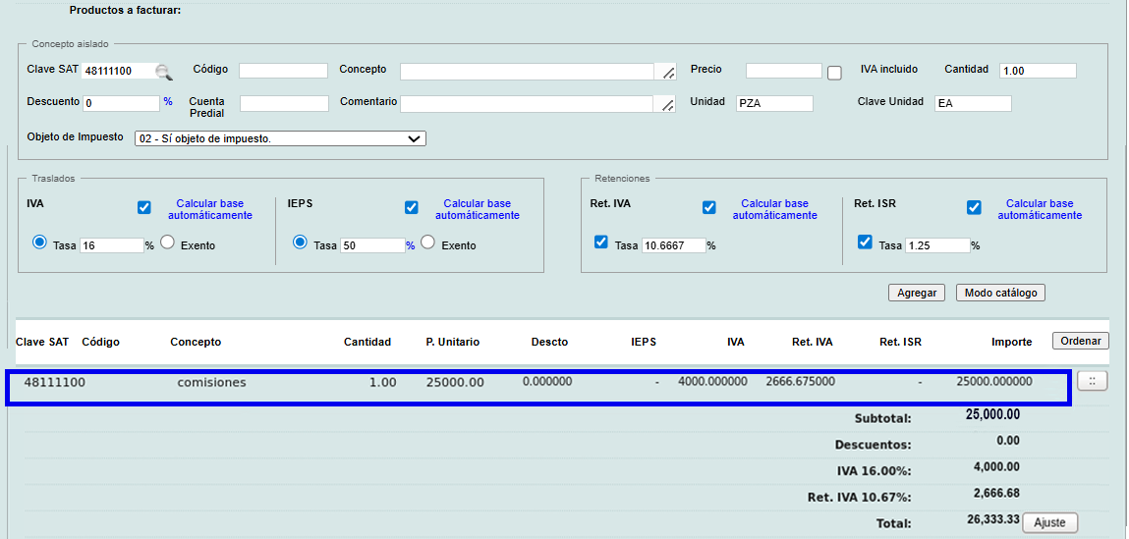Click the Descuento percent sign link
This screenshot has height=539, width=1129.
(x=168, y=101)
